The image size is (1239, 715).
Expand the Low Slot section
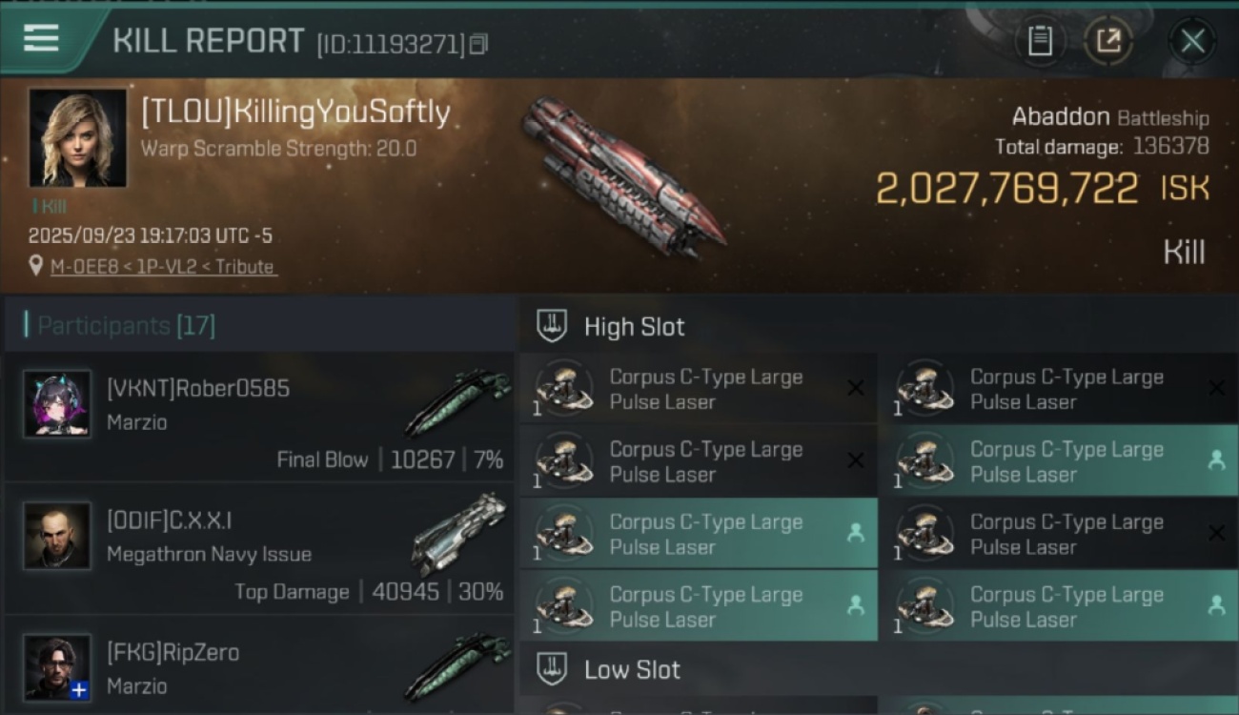[x=633, y=669]
